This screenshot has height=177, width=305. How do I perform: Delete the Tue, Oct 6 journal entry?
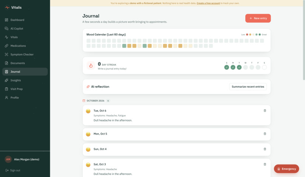coord(265,110)
